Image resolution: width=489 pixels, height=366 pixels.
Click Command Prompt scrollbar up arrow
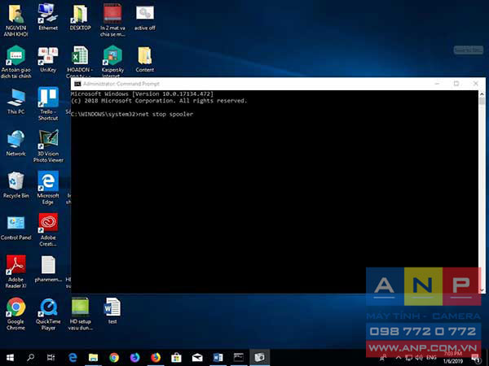(482, 94)
